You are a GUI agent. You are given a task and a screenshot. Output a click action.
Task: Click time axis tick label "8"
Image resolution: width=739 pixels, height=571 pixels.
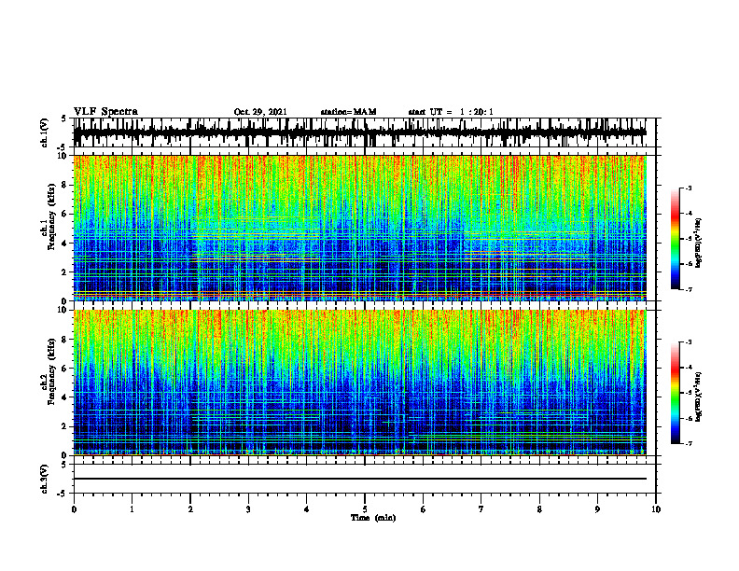539,509
